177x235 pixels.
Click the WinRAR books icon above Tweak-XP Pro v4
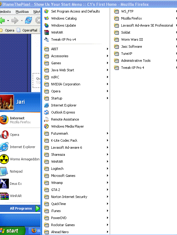[x=46, y=32]
